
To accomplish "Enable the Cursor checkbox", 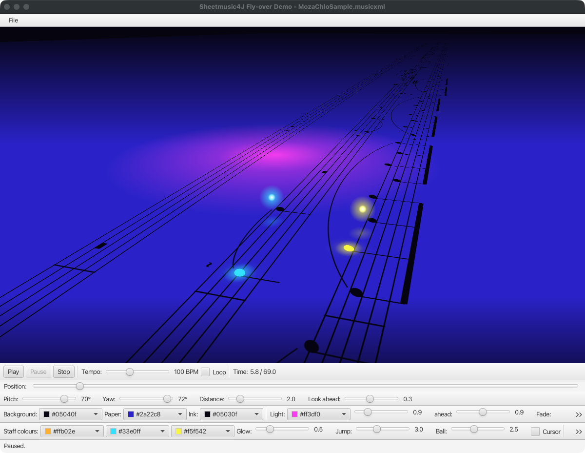I will coord(535,432).
